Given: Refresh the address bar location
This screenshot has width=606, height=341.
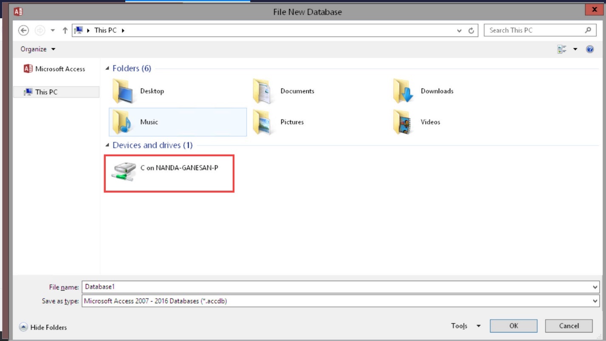Looking at the screenshot, I should pos(471,31).
